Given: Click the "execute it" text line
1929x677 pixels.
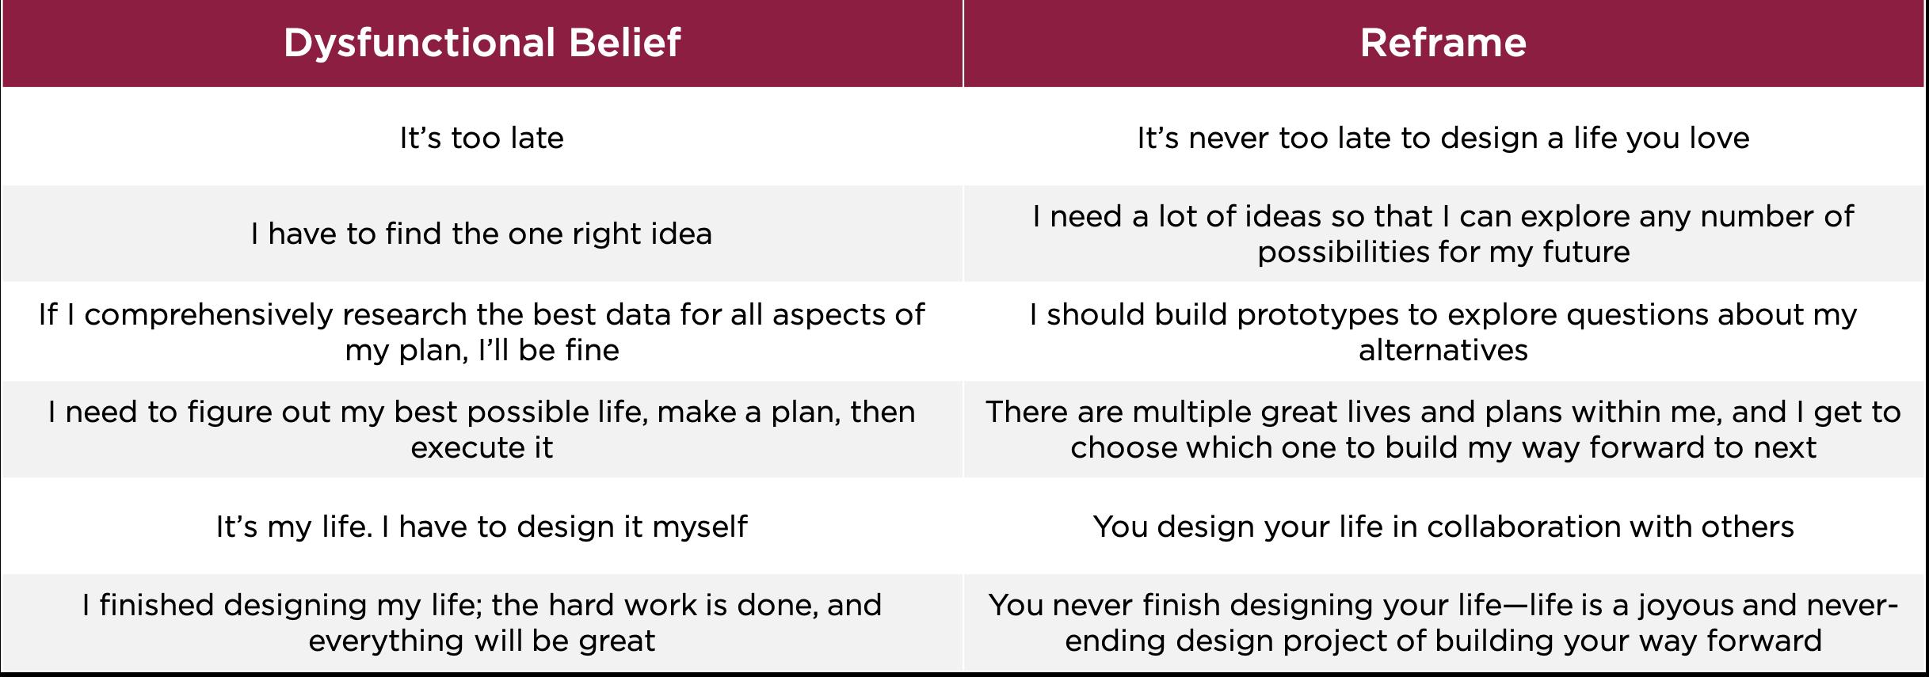Looking at the screenshot, I should coord(482,447).
